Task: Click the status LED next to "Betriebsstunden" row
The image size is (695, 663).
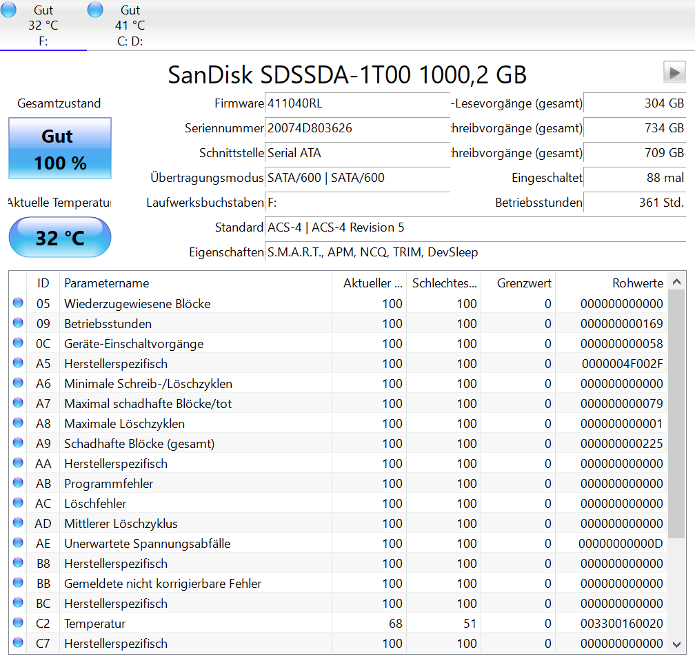Action: (x=18, y=323)
